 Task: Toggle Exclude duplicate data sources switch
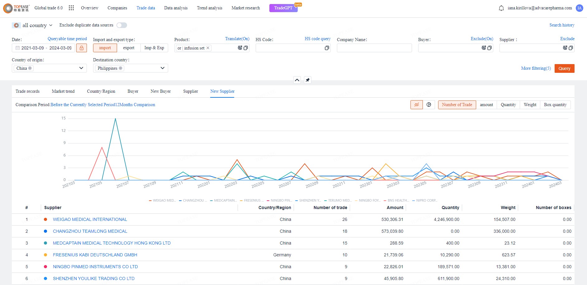pos(122,25)
